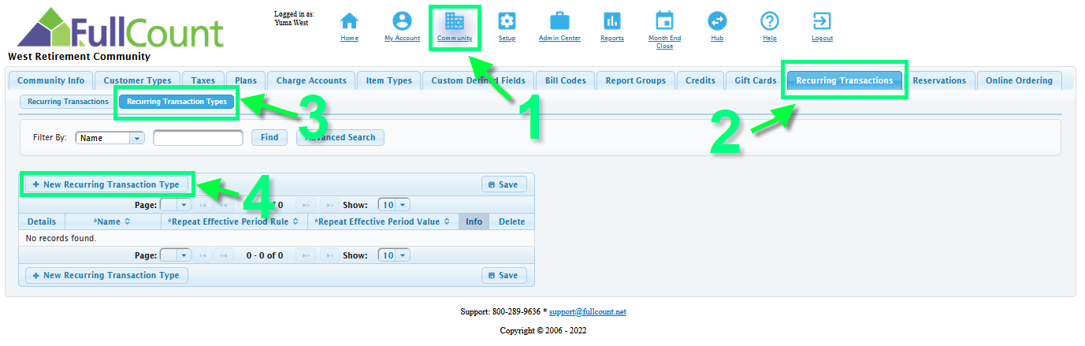Image resolution: width=1085 pixels, height=346 pixels.
Task: Select the Recurring Transactions sub-tab
Action: tap(68, 102)
